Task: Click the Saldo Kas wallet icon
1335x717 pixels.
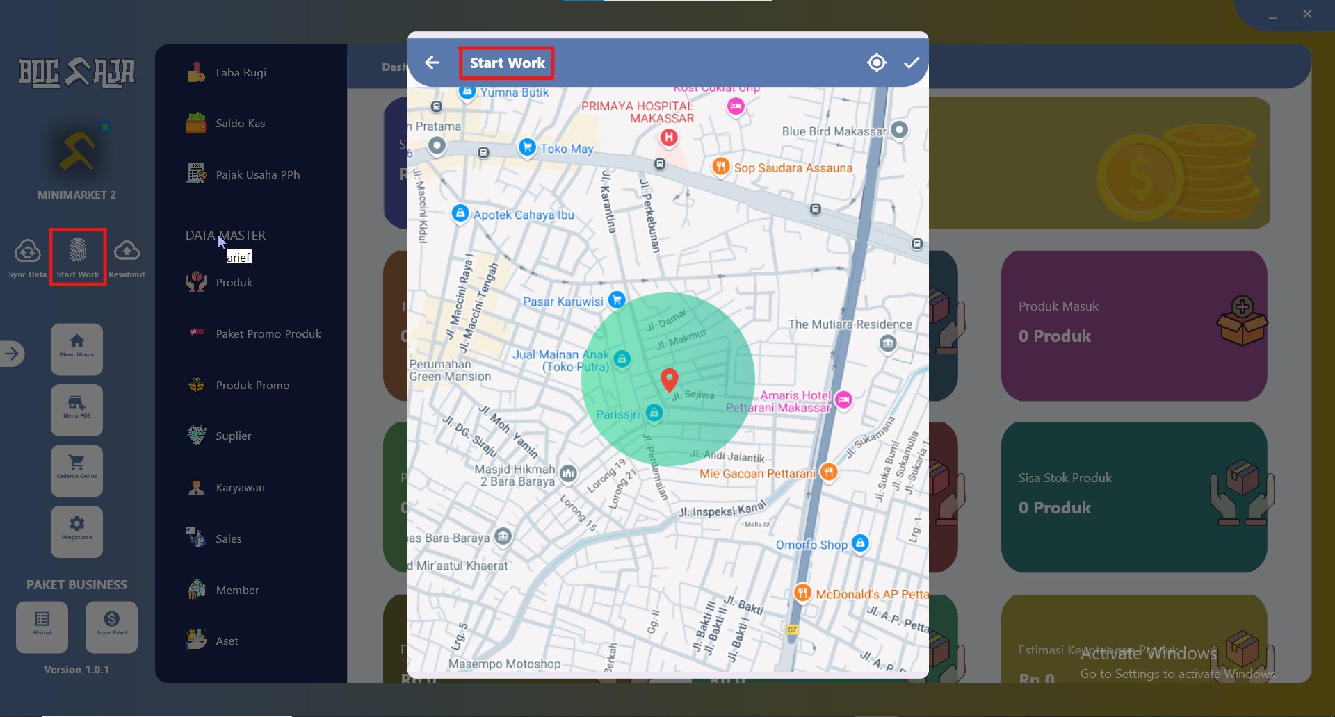Action: [196, 123]
